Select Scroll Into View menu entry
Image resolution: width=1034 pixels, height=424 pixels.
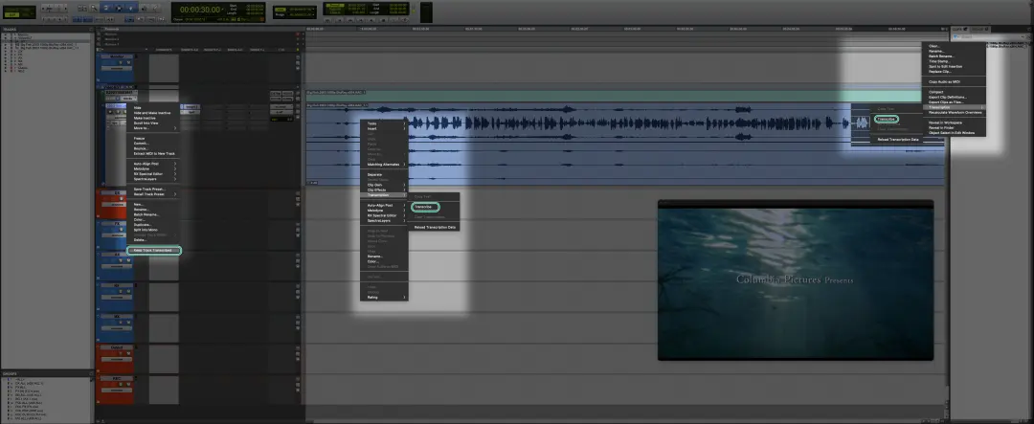[152, 123]
